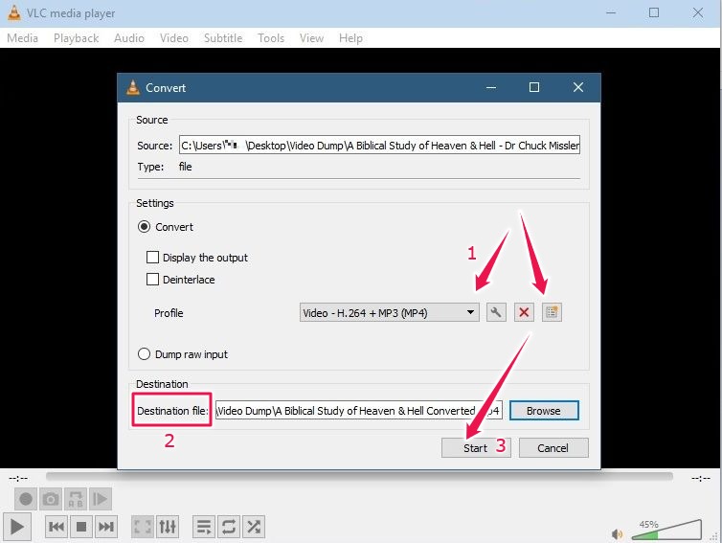Open the Playback menu
The width and height of the screenshot is (722, 543).
(76, 38)
